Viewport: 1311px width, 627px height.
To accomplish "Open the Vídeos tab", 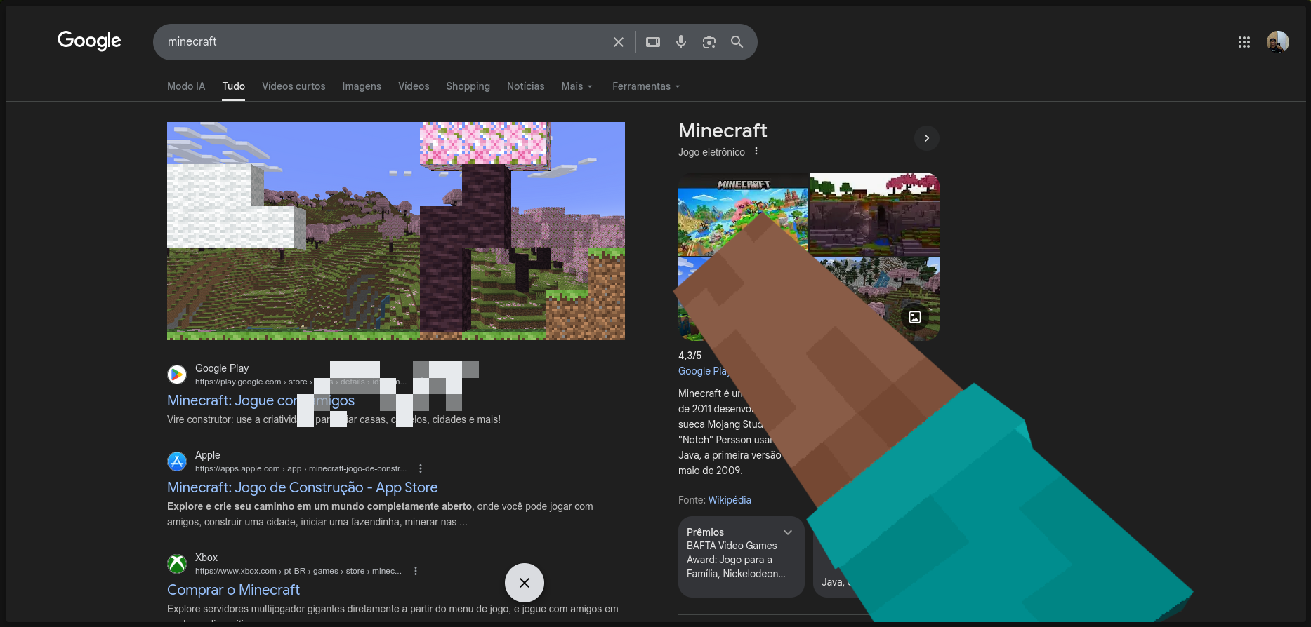I will click(414, 86).
